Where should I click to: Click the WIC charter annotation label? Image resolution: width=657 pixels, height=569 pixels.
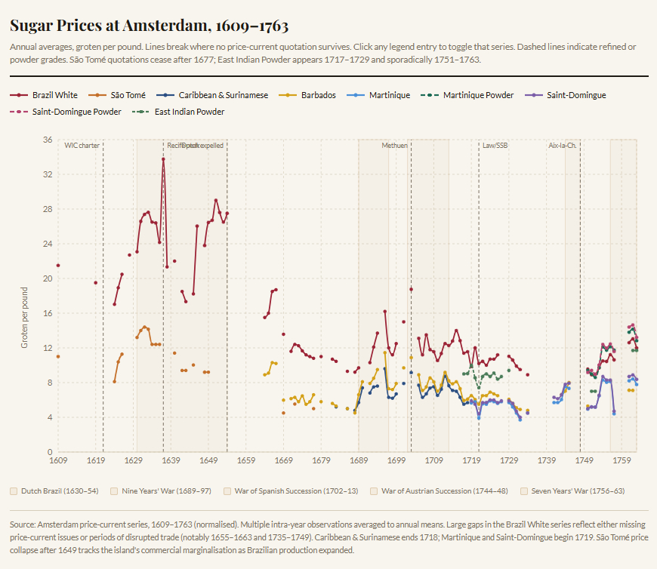[x=82, y=146]
